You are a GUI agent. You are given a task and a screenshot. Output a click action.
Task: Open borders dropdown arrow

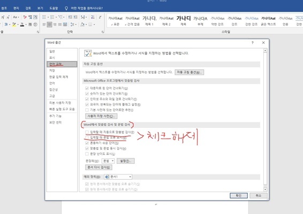[x=94, y=25]
